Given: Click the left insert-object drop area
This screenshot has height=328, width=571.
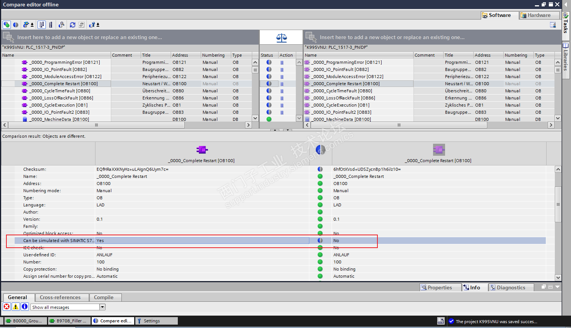Looking at the screenshot, I should [x=130, y=37].
